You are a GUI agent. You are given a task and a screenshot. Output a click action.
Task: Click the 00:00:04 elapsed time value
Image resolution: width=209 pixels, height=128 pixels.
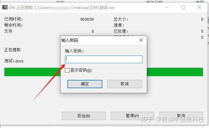pos(87,19)
